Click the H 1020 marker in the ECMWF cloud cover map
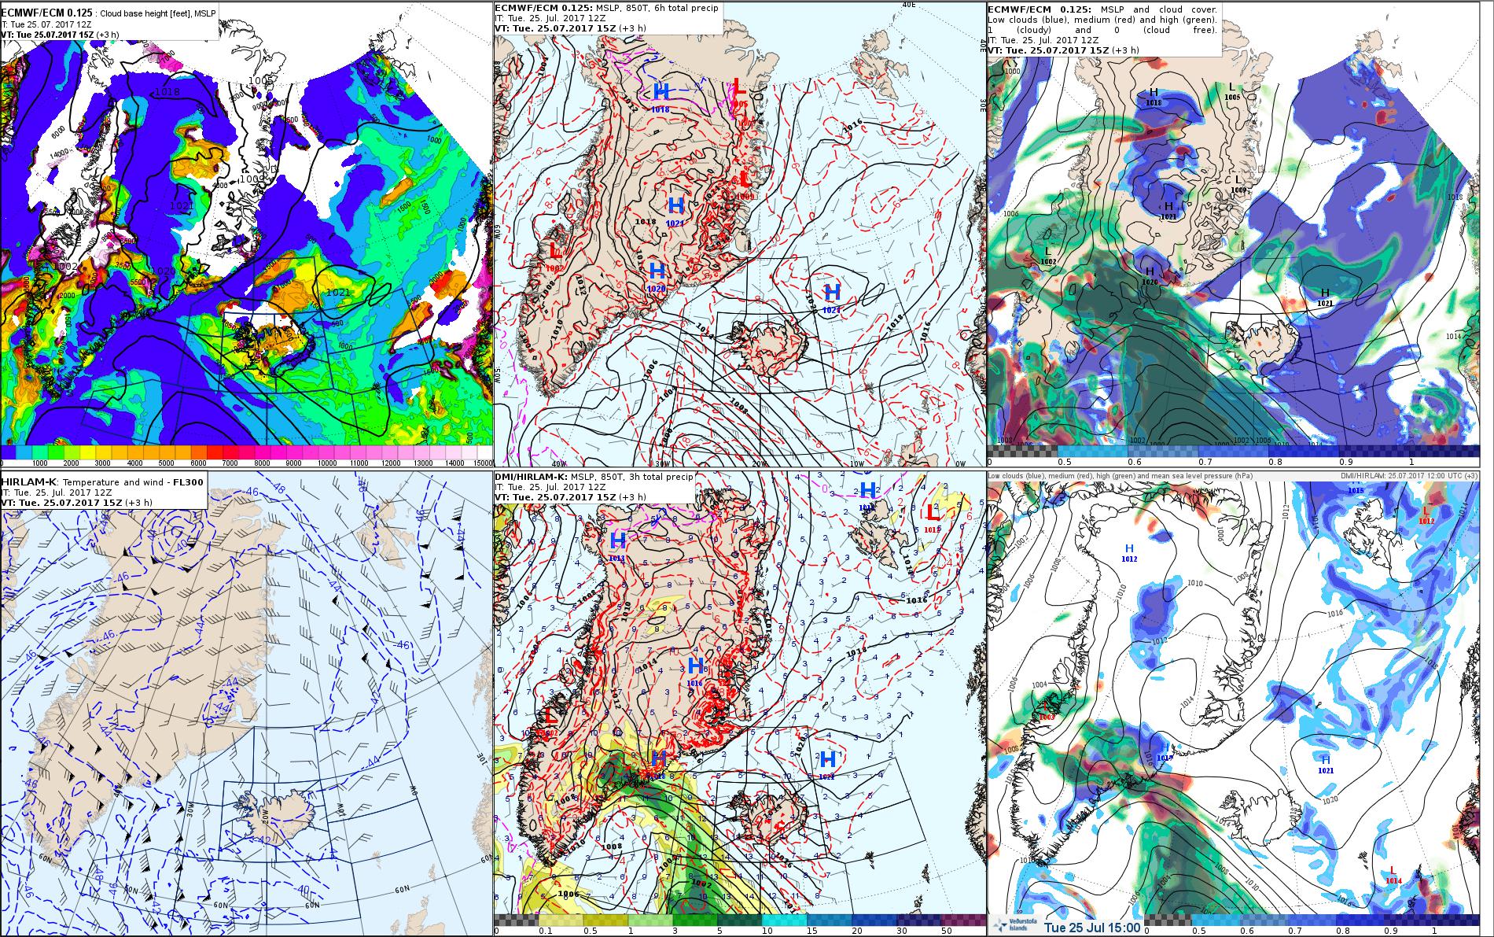The height and width of the screenshot is (937, 1494). coord(1150,276)
